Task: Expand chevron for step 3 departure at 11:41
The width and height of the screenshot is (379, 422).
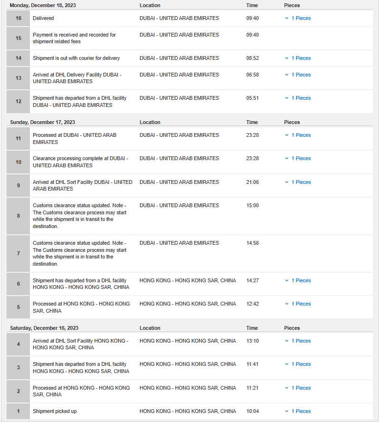Action: pos(286,364)
